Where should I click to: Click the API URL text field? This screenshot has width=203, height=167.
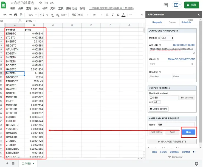[x=172, y=50]
